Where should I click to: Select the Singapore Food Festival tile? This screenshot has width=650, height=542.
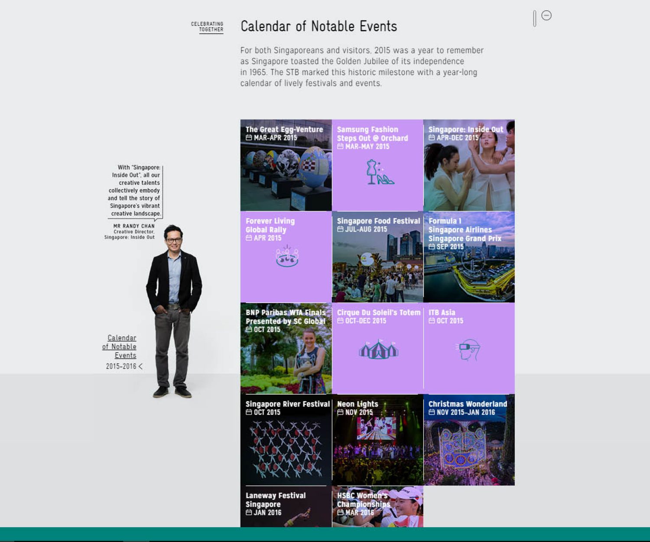pos(377,264)
